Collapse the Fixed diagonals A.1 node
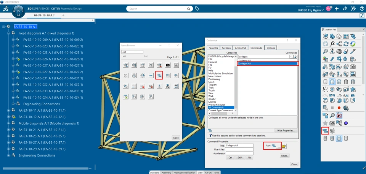Viewport: 366px width, 174px height. [x=8, y=33]
